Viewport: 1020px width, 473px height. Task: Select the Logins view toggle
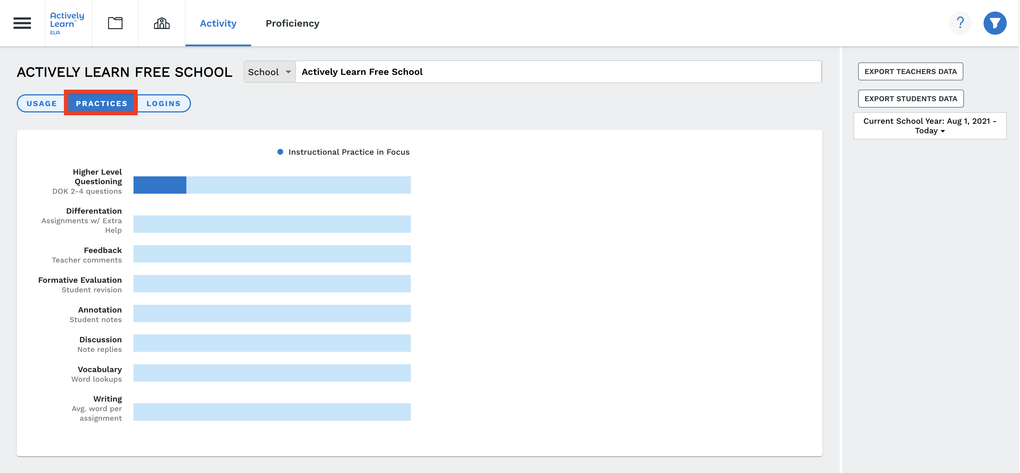point(164,104)
